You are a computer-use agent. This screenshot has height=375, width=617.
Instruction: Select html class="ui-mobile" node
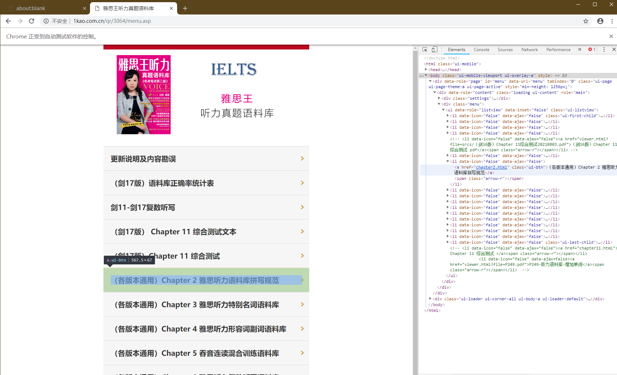452,64
